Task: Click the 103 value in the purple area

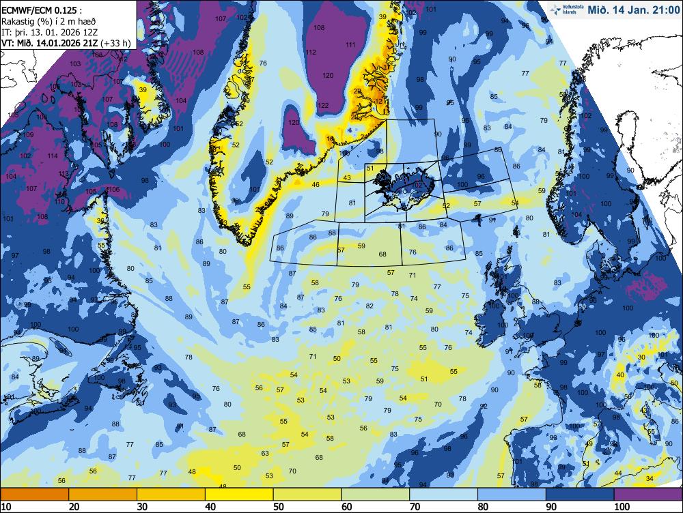Action: point(75,63)
